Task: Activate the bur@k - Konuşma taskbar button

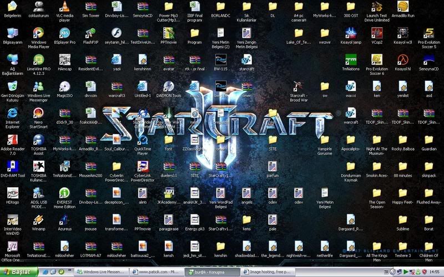Action: [213, 272]
